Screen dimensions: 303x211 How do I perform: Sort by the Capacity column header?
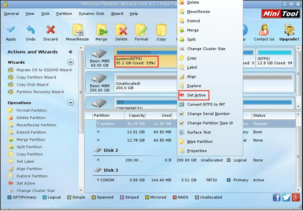(x=135, y=115)
